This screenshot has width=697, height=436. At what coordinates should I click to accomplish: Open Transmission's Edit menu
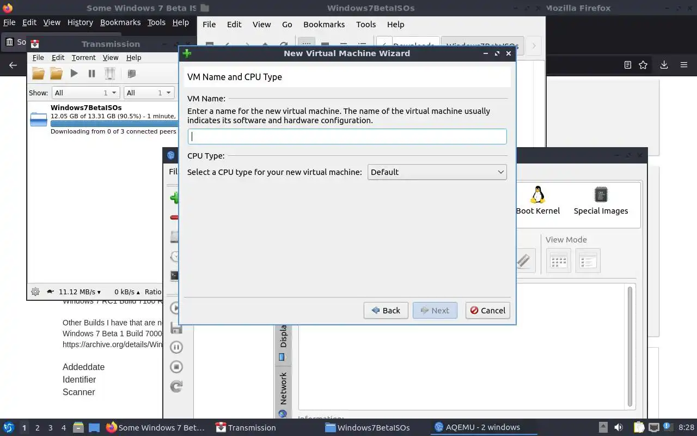[58, 57]
